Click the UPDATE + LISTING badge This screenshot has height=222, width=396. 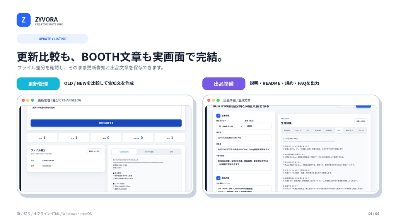coord(53,39)
